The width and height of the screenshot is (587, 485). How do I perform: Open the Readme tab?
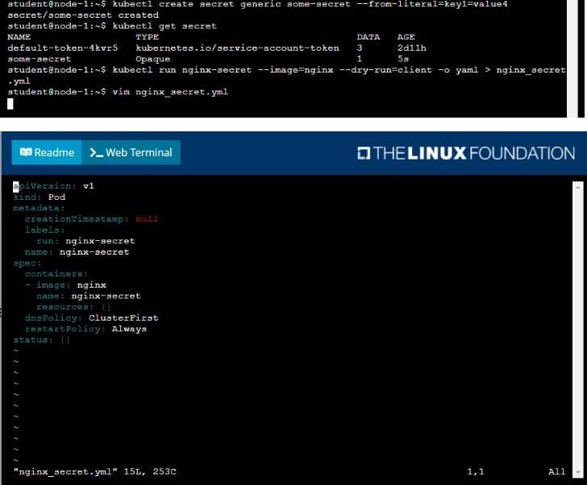tap(47, 152)
